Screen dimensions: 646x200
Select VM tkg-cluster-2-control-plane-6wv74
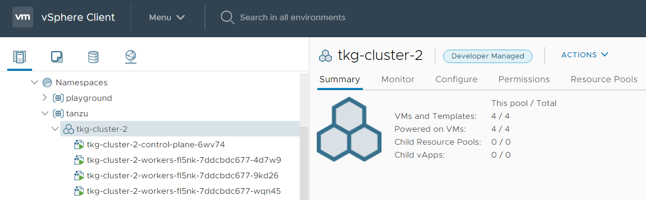coord(156,145)
